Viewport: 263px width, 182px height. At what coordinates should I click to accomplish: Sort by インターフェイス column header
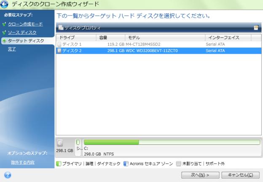coord(228,38)
